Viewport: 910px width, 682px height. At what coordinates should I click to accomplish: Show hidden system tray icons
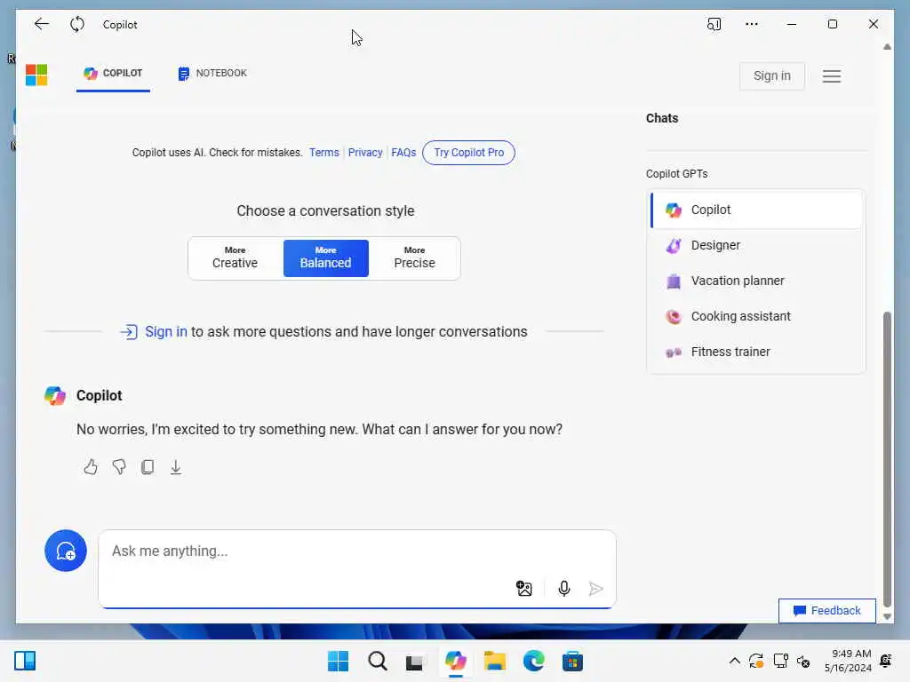click(734, 661)
